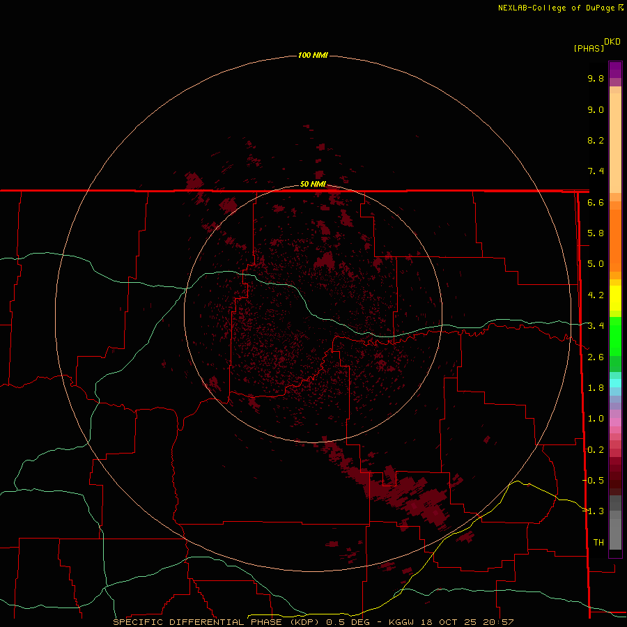
Task: Pick the gray bottom band of the legend
Action: (x=615, y=532)
